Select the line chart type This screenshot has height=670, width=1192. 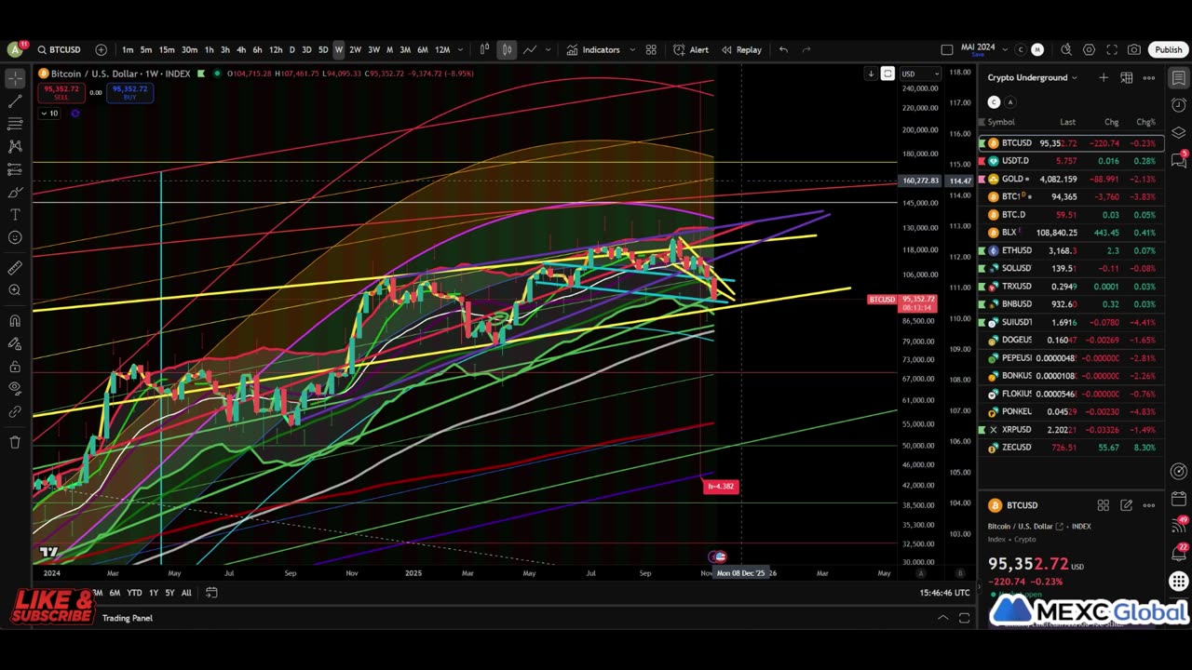(x=529, y=49)
